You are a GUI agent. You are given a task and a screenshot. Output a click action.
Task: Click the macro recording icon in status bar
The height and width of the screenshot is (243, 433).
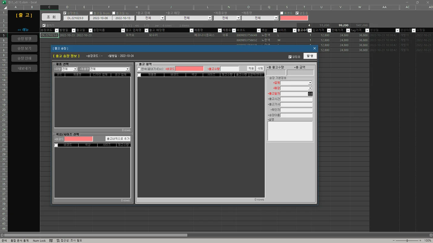pos(51,241)
